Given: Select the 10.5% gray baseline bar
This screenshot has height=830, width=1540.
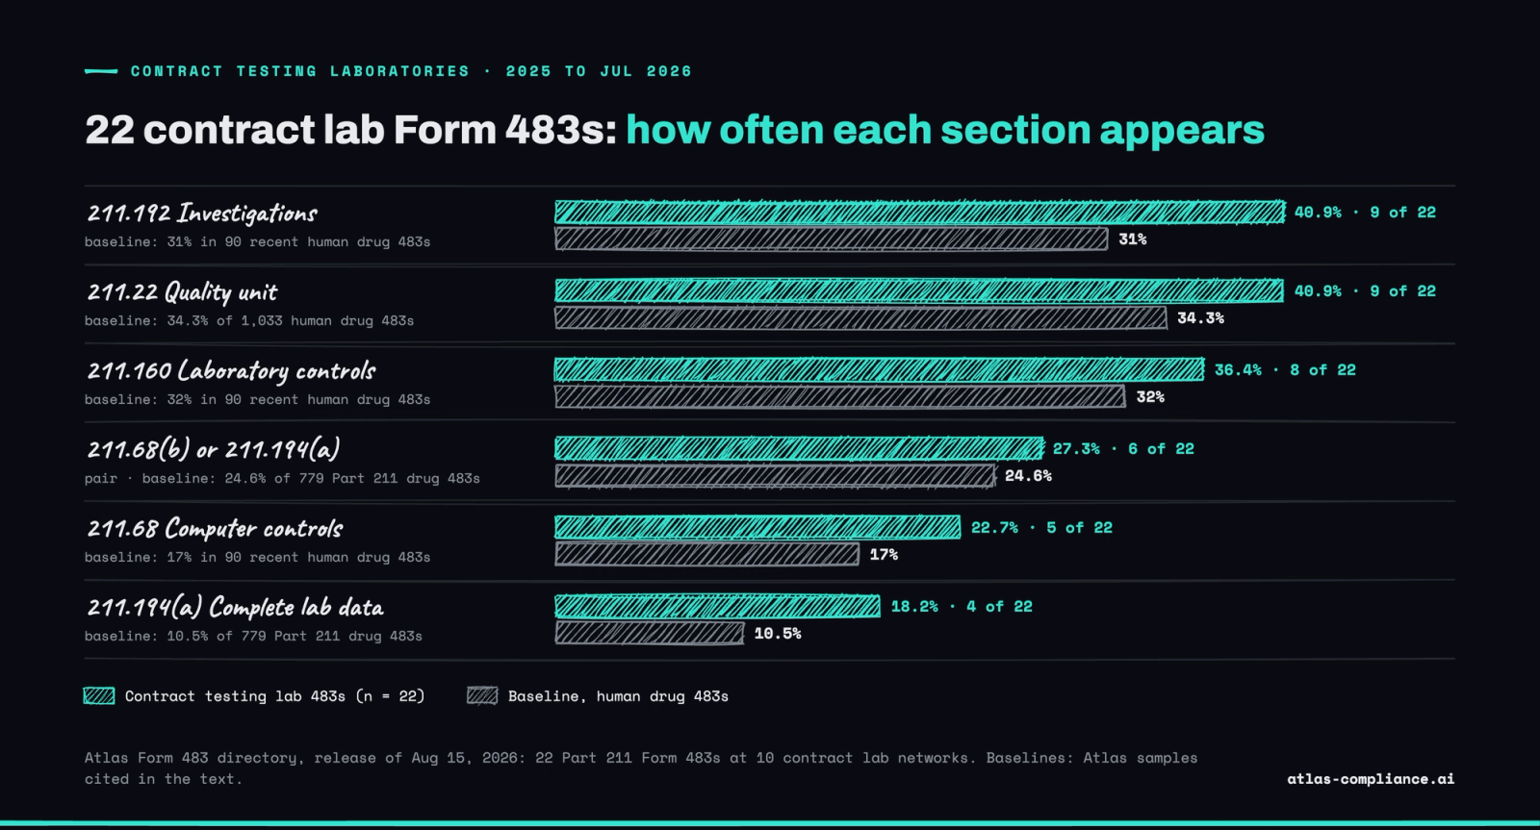Looking at the screenshot, I should (x=650, y=633).
